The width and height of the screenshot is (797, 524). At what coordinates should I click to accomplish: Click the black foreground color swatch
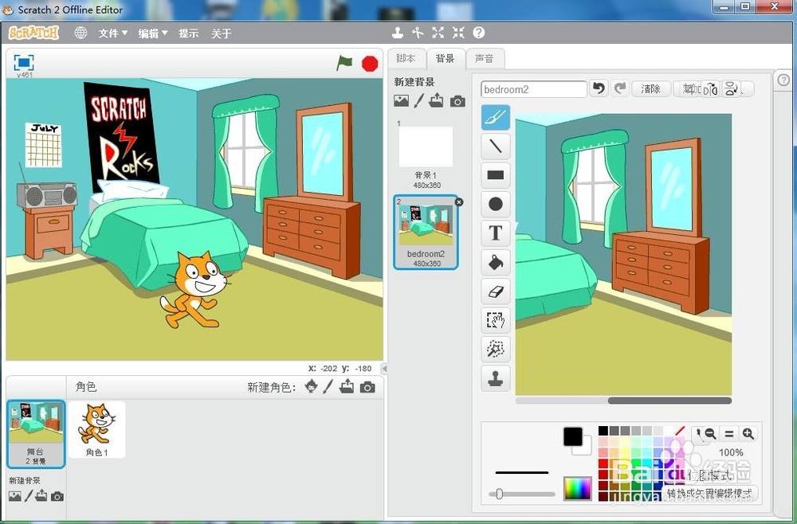573,436
